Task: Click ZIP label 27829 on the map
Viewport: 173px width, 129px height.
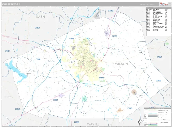Action: click(x=159, y=81)
